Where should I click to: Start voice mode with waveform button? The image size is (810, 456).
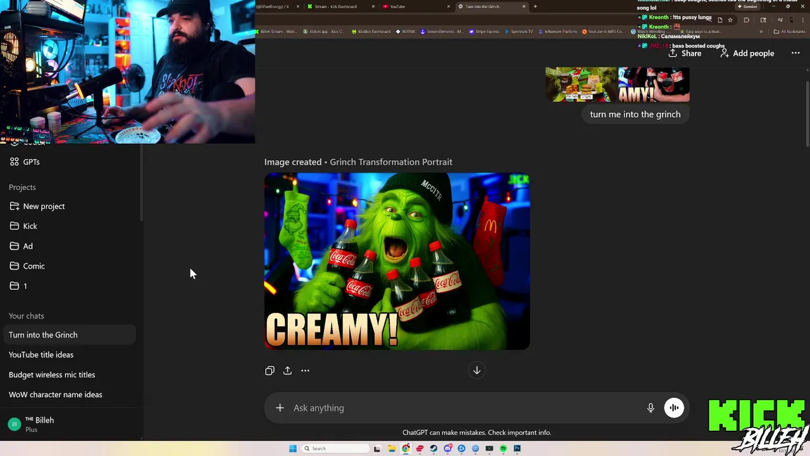tap(674, 408)
